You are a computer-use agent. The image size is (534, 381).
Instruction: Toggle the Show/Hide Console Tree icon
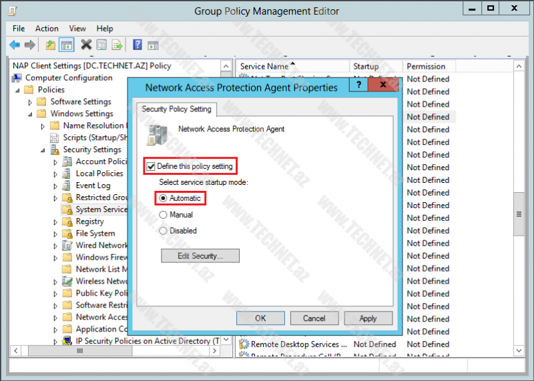coord(66,45)
